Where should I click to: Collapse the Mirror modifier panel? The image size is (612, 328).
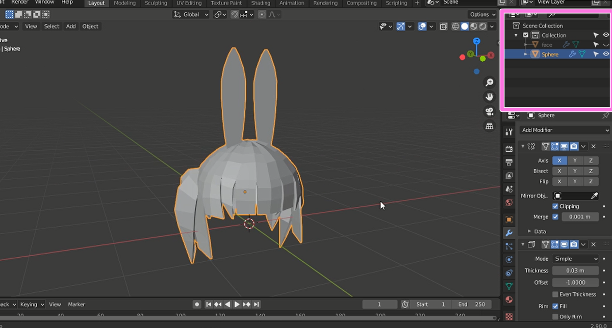point(523,146)
